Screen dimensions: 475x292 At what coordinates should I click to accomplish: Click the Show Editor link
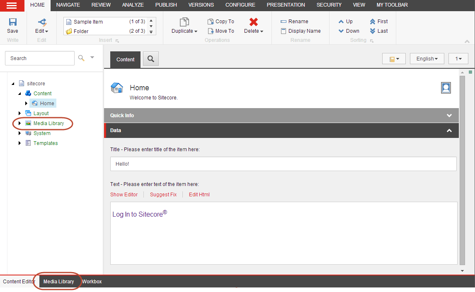coord(124,195)
